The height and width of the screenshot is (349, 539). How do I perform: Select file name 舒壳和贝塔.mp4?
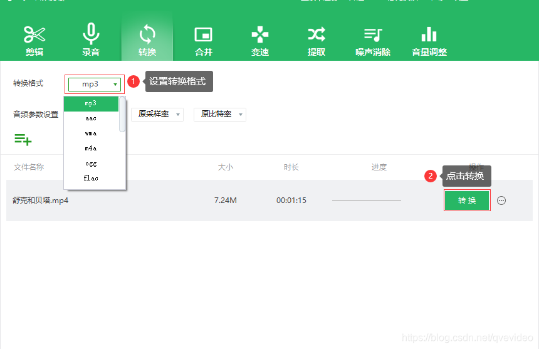[41, 201]
